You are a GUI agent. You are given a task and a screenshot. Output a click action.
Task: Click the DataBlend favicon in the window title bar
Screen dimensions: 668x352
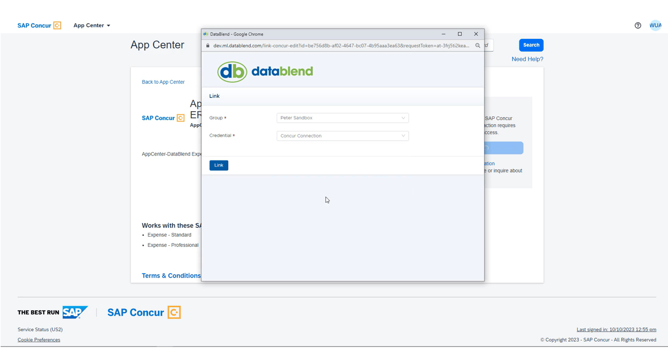click(x=206, y=34)
